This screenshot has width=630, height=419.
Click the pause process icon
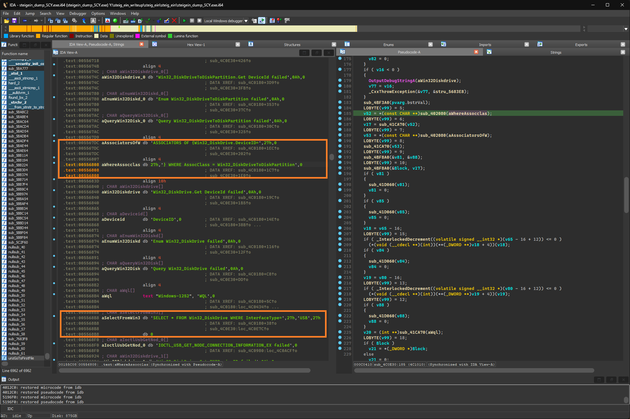coord(192,21)
